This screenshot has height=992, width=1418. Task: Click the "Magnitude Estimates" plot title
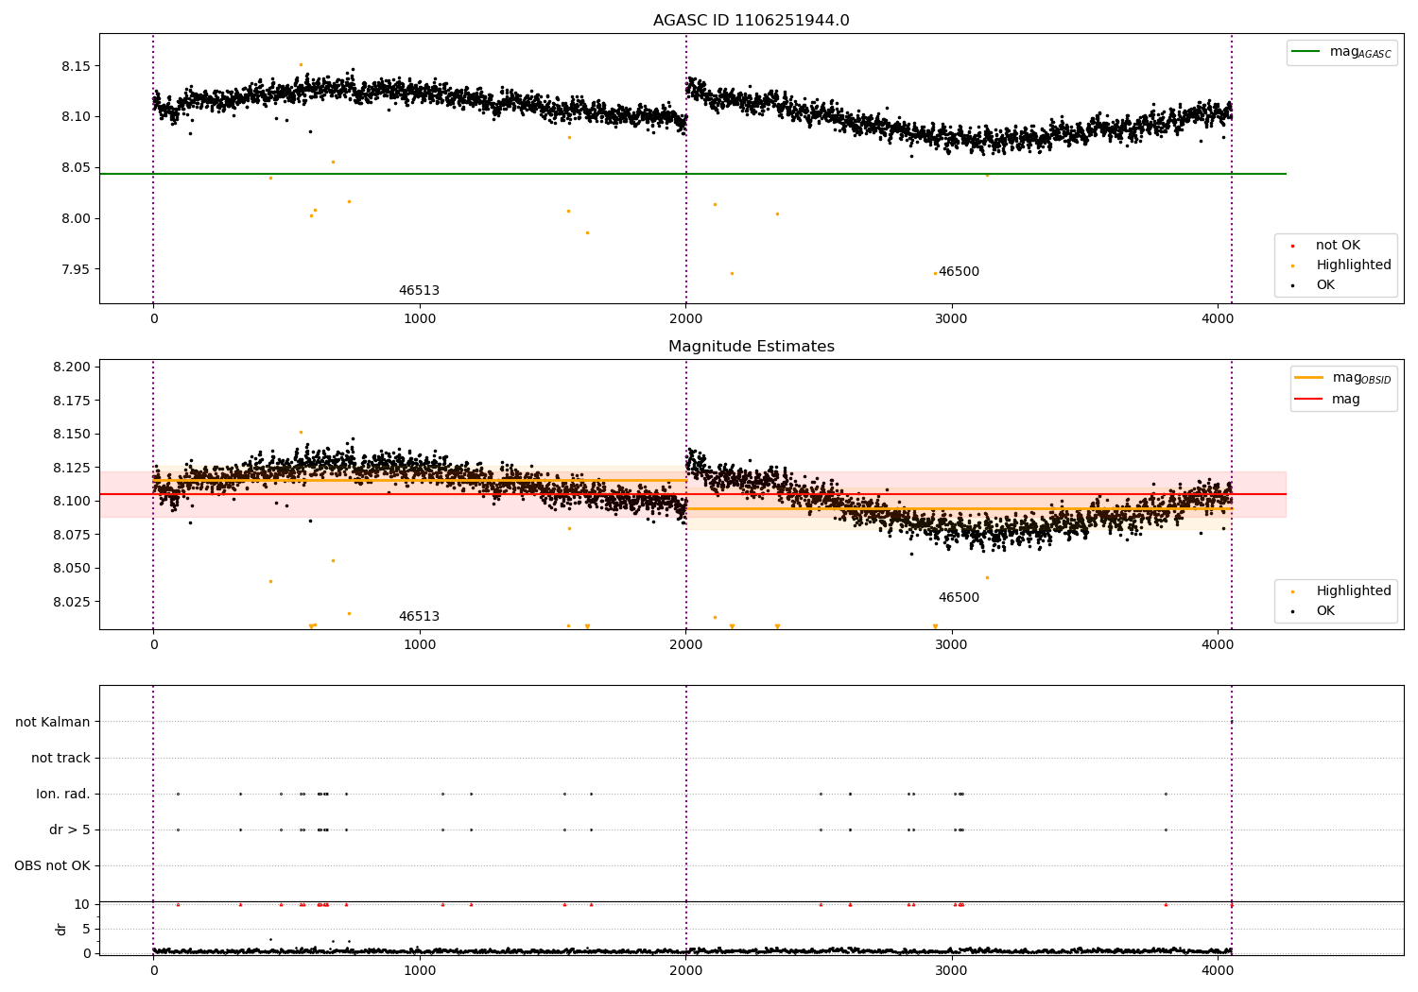[751, 347]
